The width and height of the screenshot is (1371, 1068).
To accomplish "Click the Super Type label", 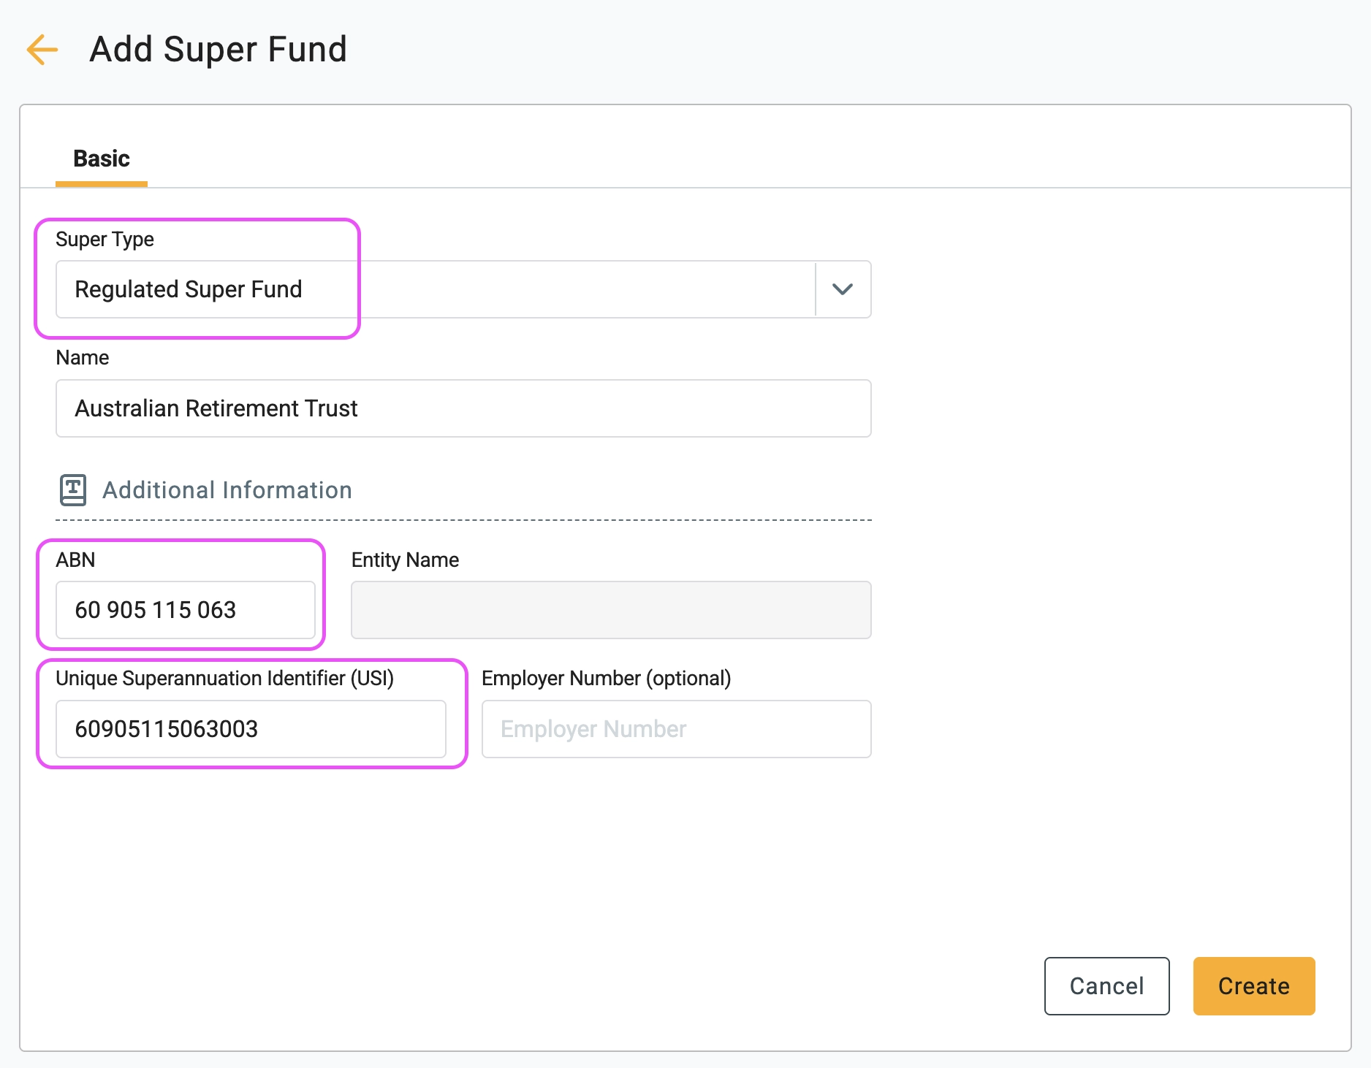I will click(105, 240).
